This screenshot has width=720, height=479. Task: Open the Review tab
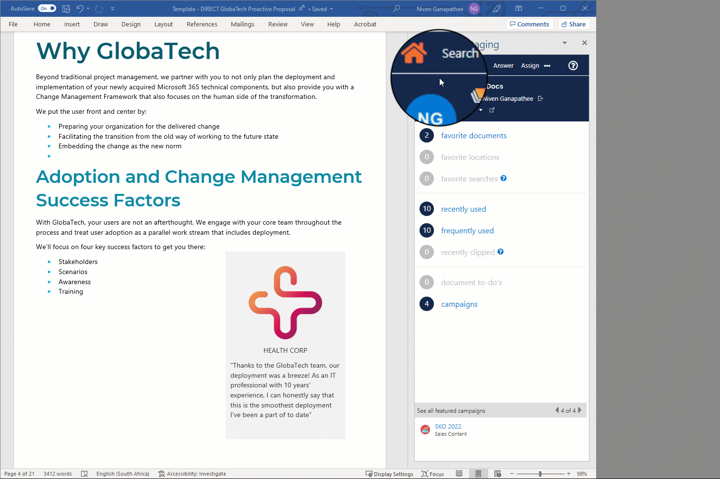pos(278,24)
